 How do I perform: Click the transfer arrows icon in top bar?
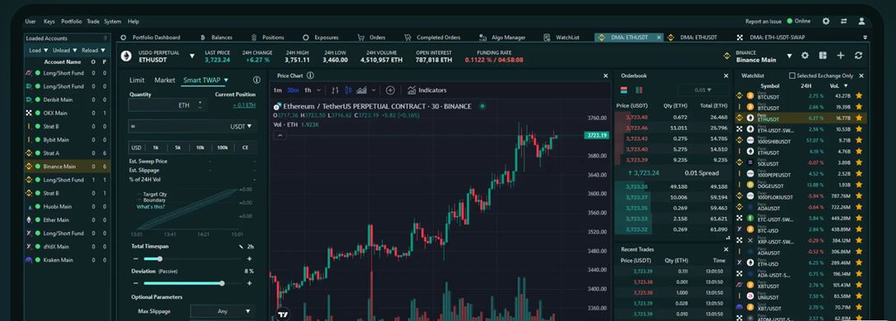coord(843,21)
